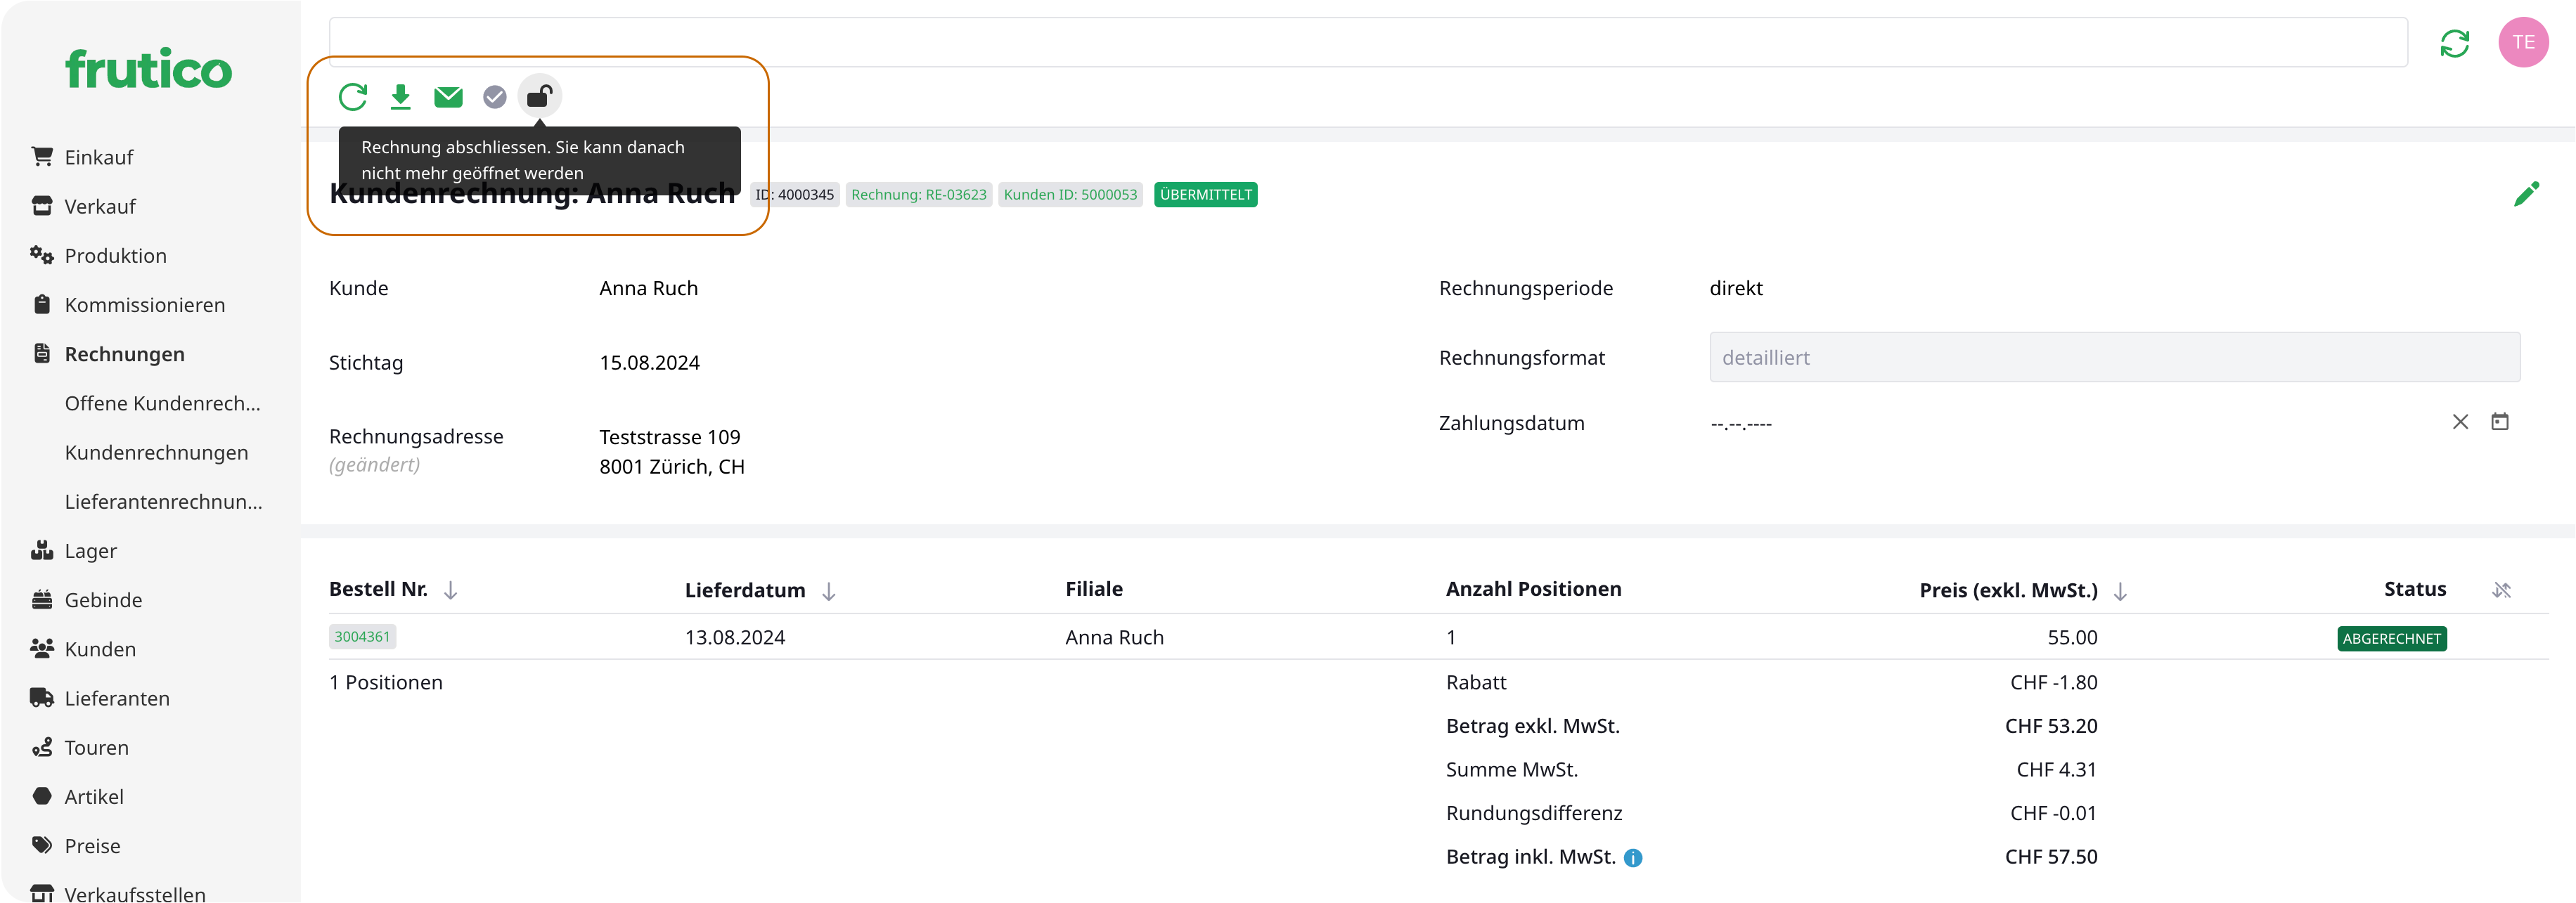The image size is (2576, 903).
Task: Click the Rechnungsformat detailliert field
Action: [2113, 358]
